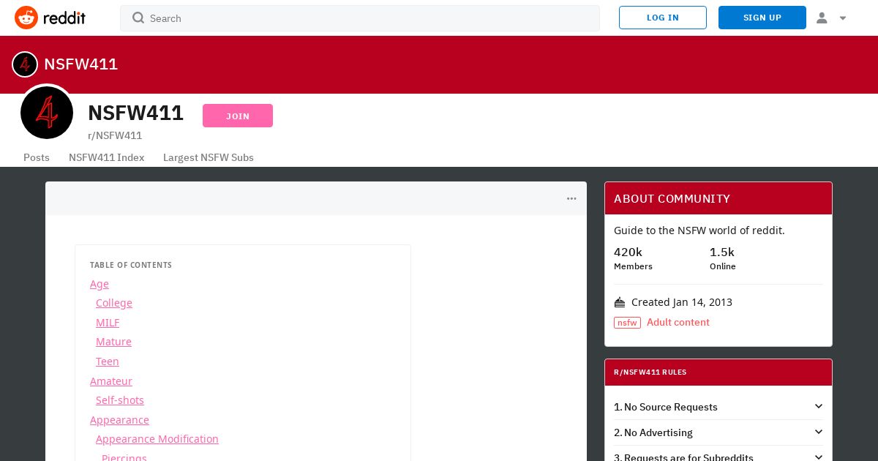Viewport: 878px width, 461px height.
Task: Click the LOG IN button
Action: point(663,18)
